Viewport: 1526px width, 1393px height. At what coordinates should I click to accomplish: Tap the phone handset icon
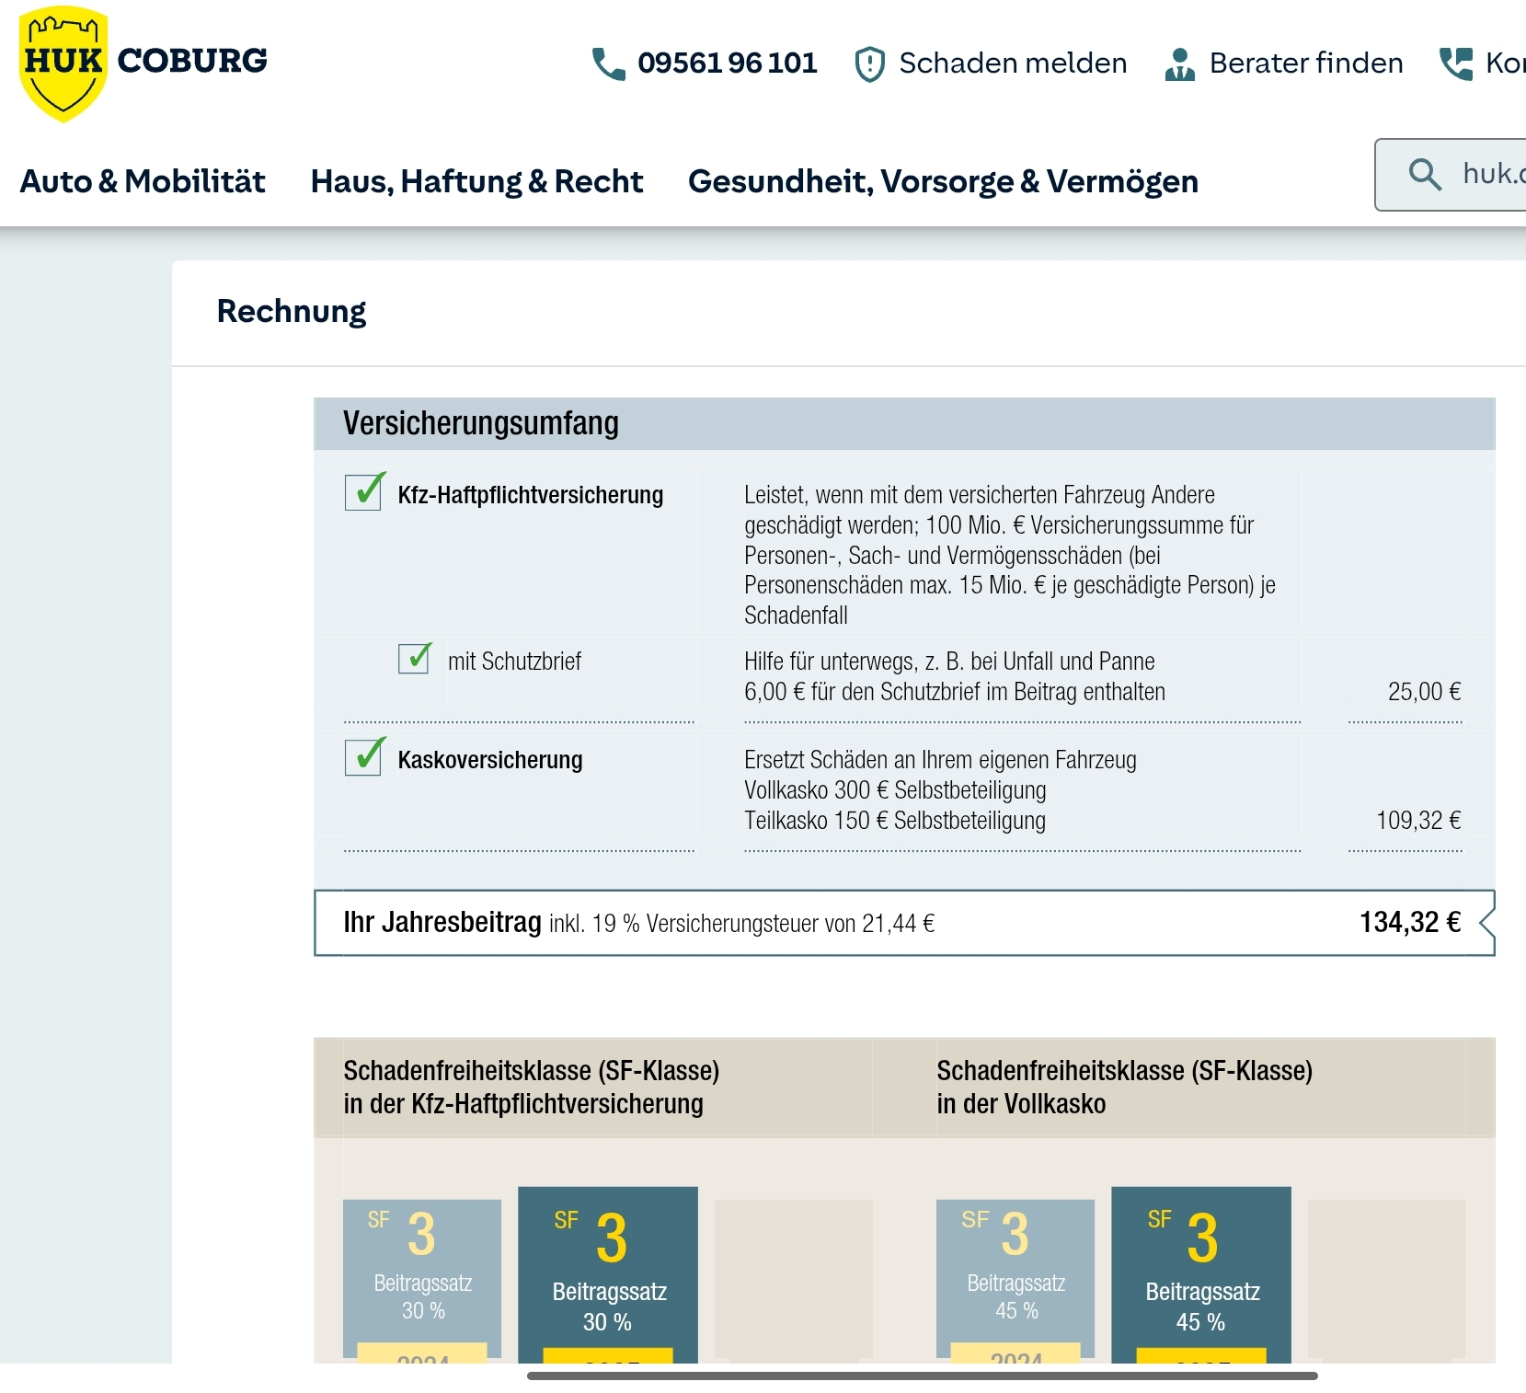608,63
